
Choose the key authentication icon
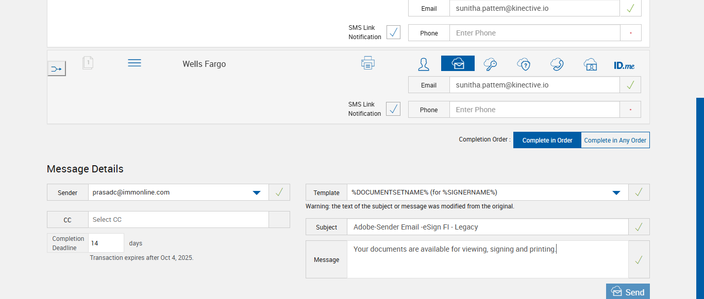tap(490, 64)
